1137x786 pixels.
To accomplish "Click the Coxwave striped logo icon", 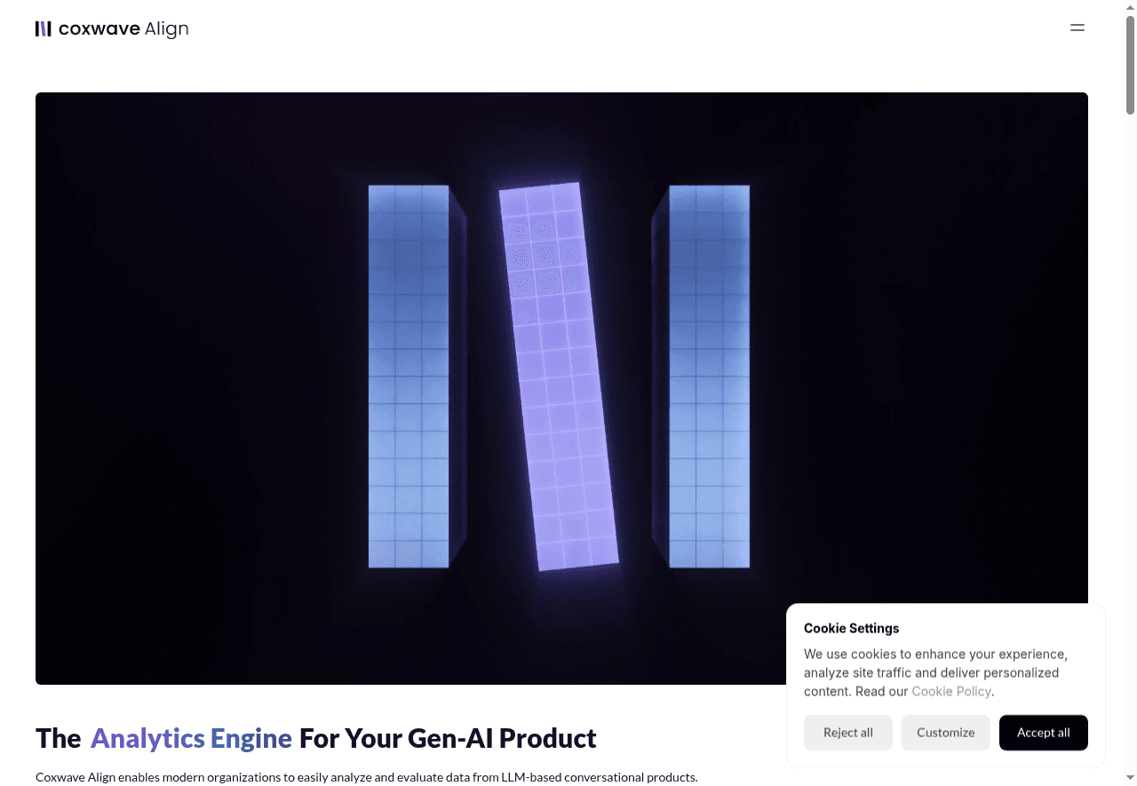I will 44,28.
